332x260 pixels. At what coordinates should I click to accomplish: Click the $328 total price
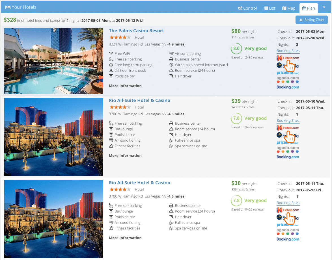10,20
